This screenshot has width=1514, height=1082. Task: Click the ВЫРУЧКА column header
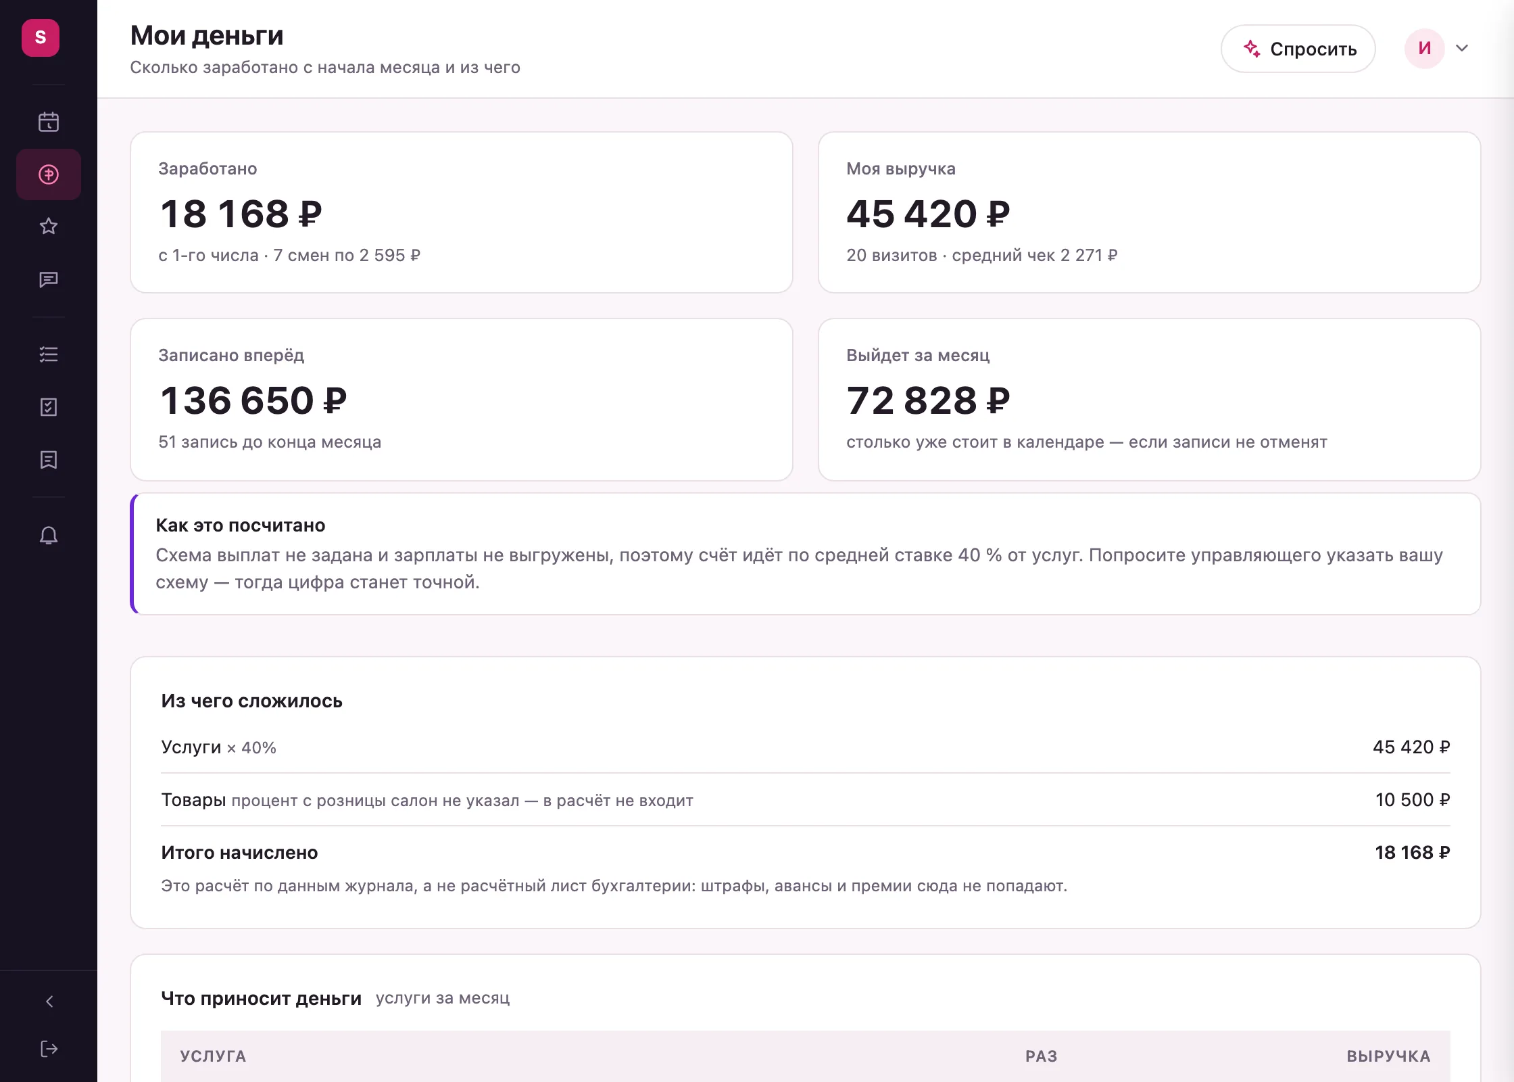pos(1388,1056)
